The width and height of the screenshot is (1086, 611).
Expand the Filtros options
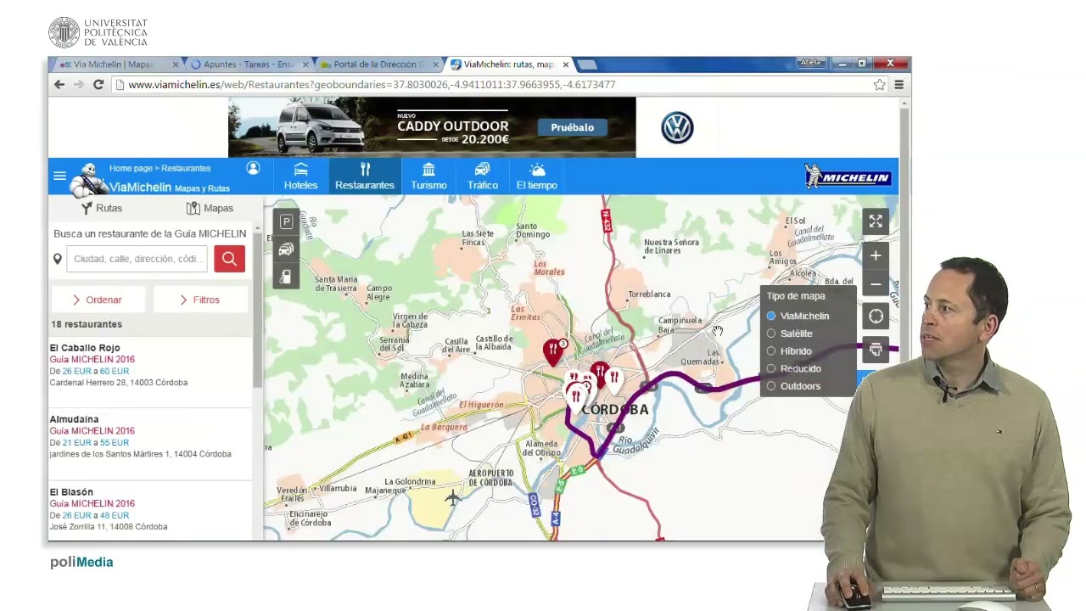200,300
